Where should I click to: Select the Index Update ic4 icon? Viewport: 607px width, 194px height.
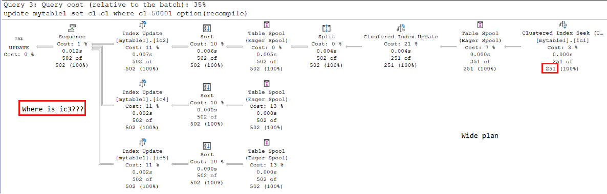tap(142, 83)
